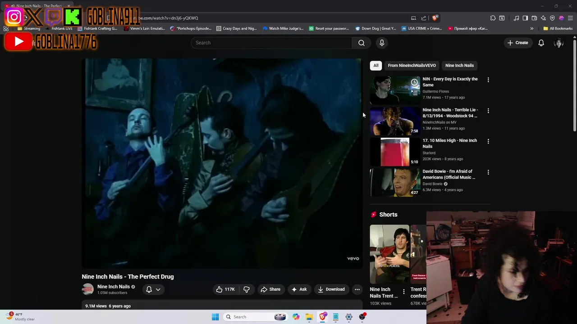
Task: Select the All filter chip
Action: [376, 65]
